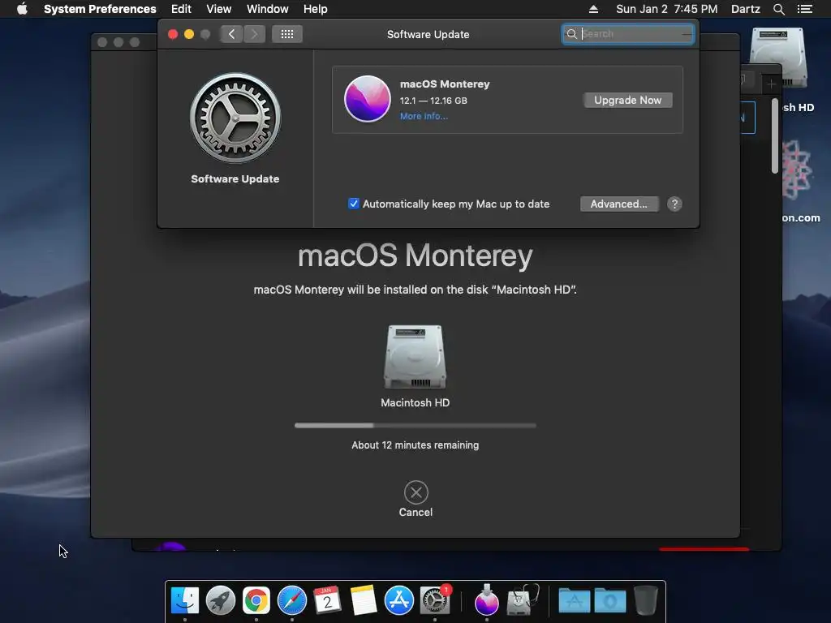Show all preferences grid icon
Viewport: 831px width, 623px height.
click(x=286, y=34)
